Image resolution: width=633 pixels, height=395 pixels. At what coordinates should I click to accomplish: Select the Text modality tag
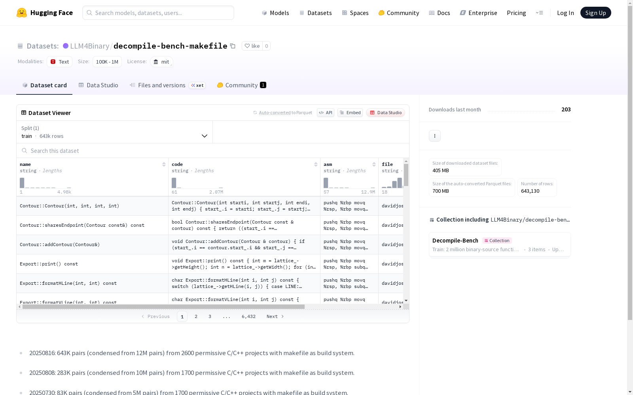(59, 62)
